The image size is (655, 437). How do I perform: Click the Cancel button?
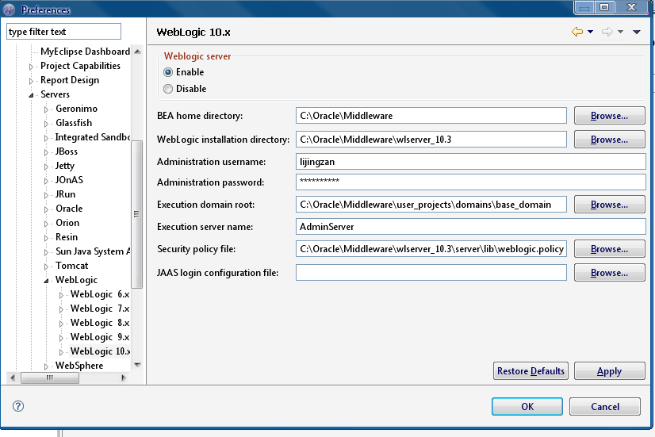[605, 407]
